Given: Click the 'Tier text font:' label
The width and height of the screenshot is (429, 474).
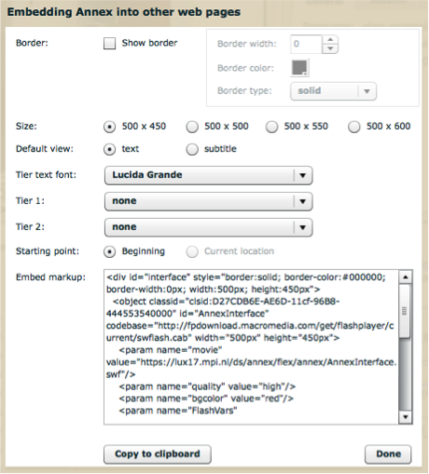Looking at the screenshot, I should [46, 175].
